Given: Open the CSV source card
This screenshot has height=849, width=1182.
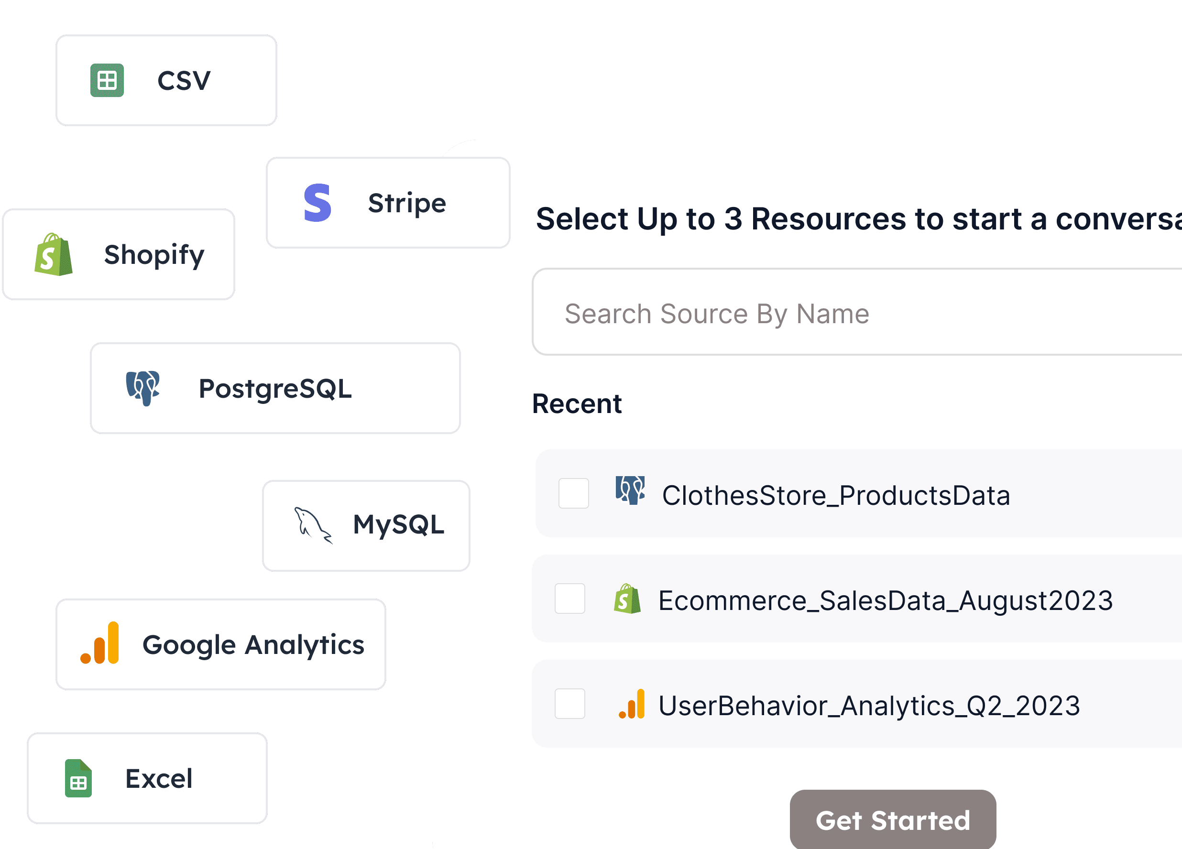Looking at the screenshot, I should point(166,80).
